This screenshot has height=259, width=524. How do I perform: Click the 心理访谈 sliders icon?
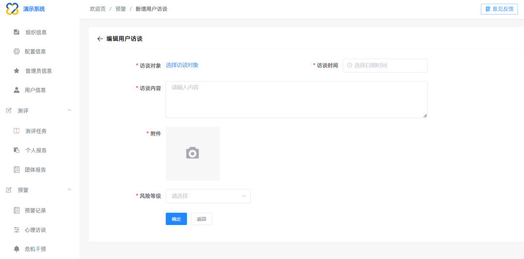click(x=16, y=230)
